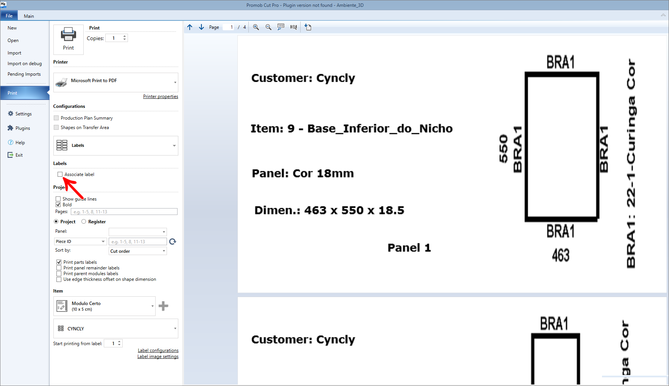Click the Microsoft Print to PDF printer icon
The height and width of the screenshot is (386, 669).
pyautogui.click(x=61, y=82)
